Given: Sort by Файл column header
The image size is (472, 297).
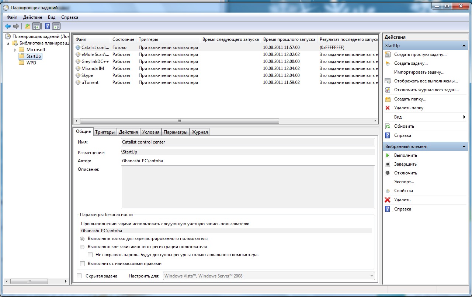Looking at the screenshot, I should 92,39.
